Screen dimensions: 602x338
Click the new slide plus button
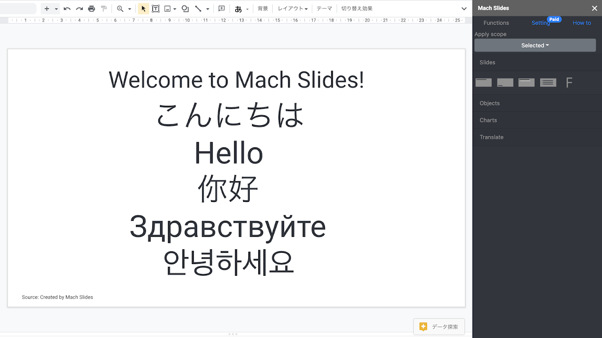click(47, 8)
